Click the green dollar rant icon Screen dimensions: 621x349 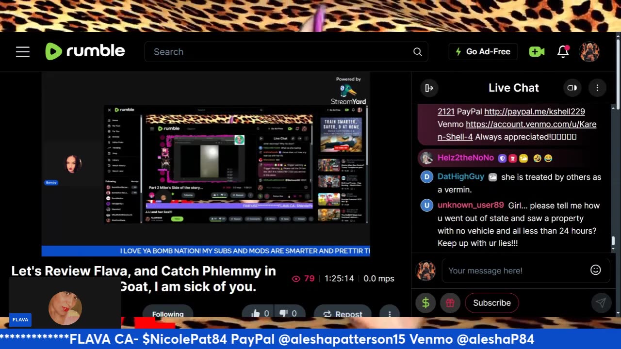point(425,303)
